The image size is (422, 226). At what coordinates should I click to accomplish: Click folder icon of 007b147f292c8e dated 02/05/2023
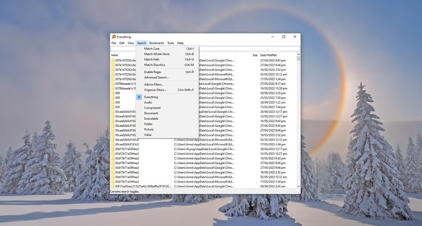[x=113, y=74]
